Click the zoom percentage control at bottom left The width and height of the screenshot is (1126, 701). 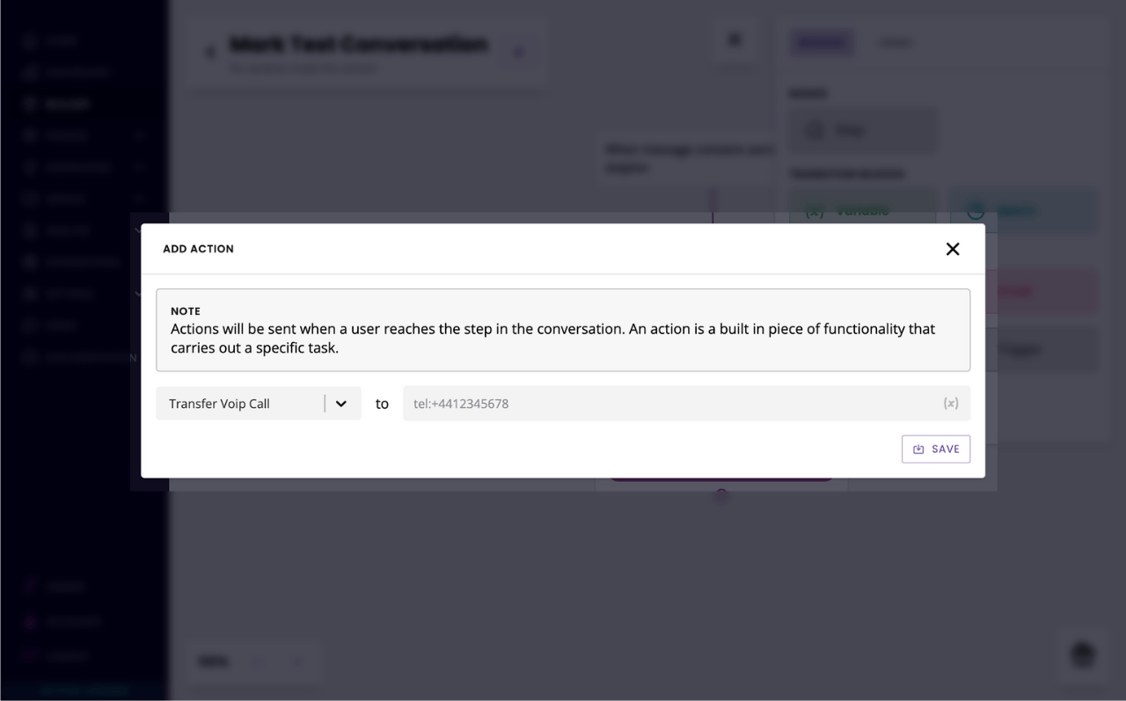coord(214,661)
